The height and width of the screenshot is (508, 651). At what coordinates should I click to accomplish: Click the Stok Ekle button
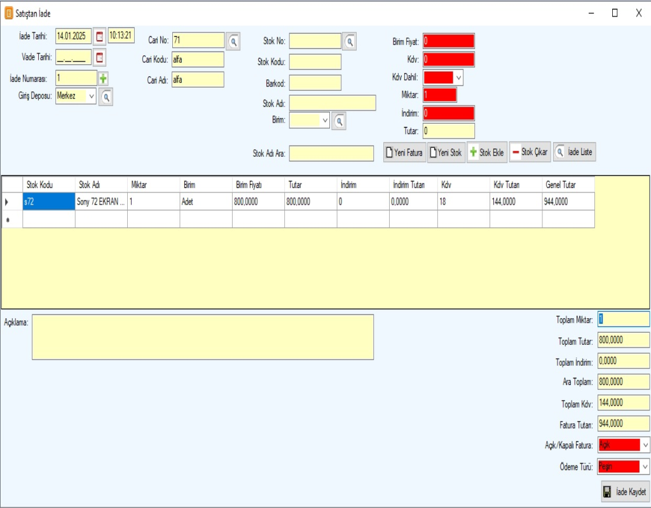[486, 152]
